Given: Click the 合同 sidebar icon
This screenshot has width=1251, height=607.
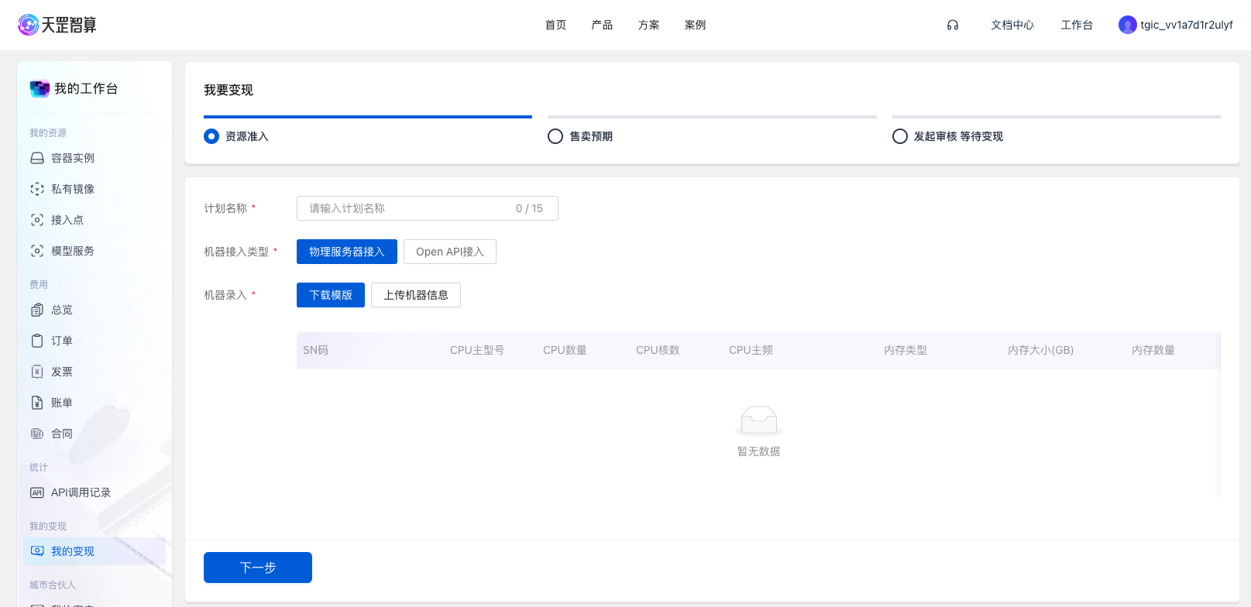Looking at the screenshot, I should click(37, 434).
